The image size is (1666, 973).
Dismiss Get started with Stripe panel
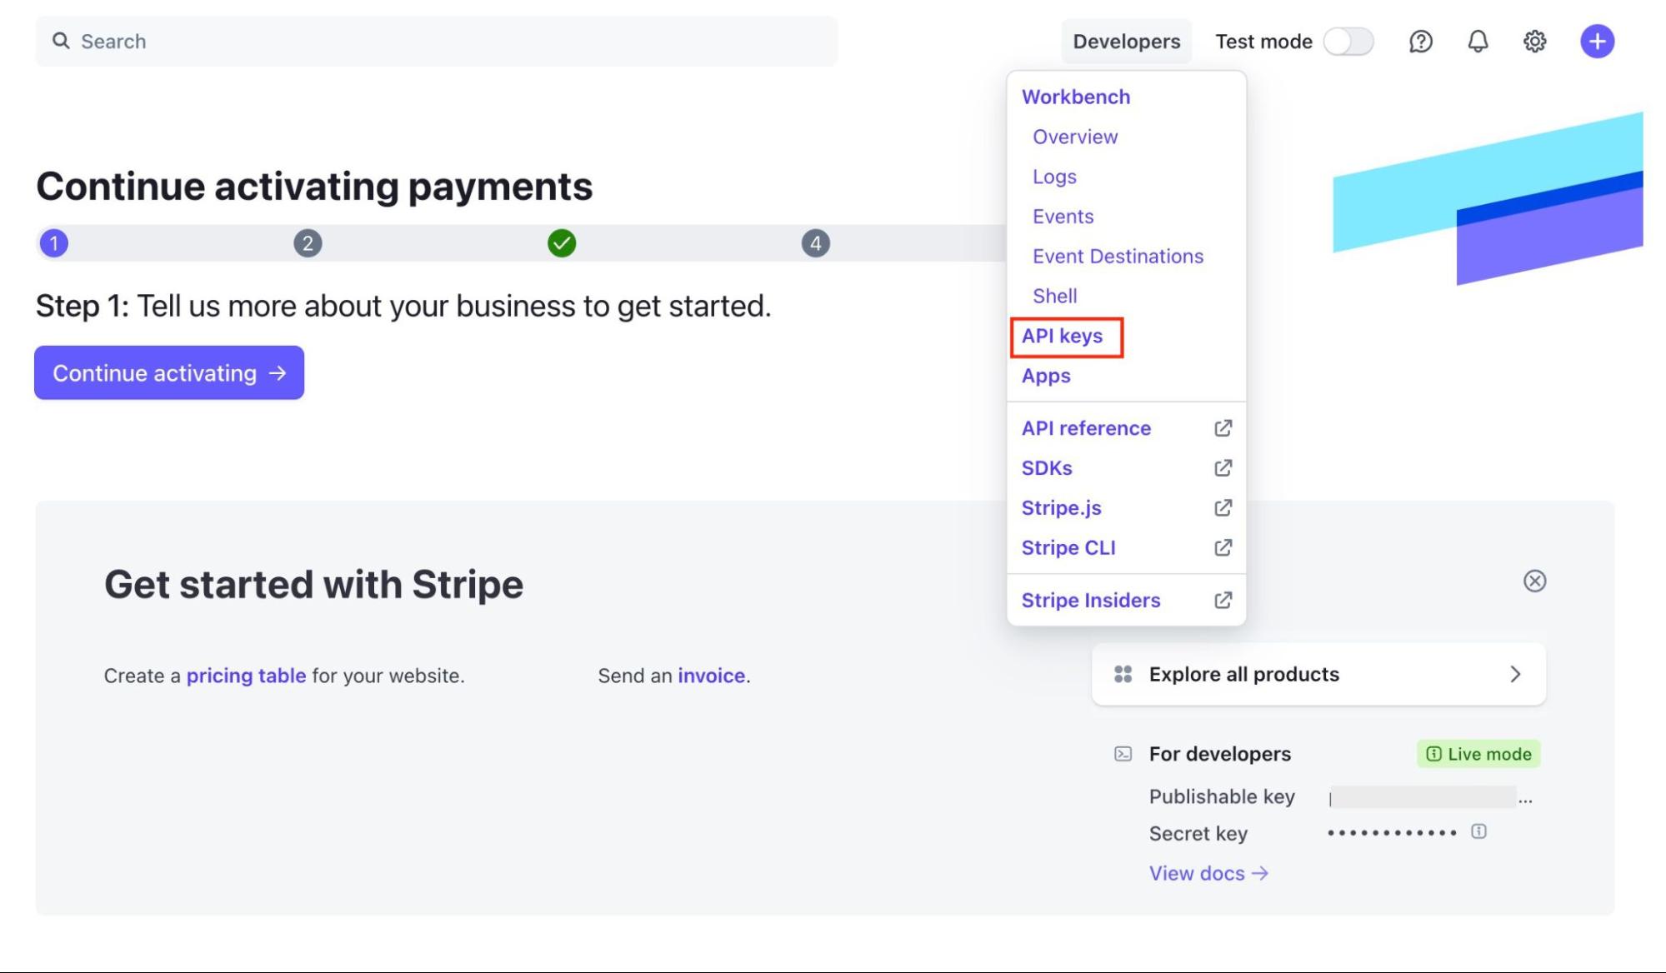pyautogui.click(x=1534, y=581)
